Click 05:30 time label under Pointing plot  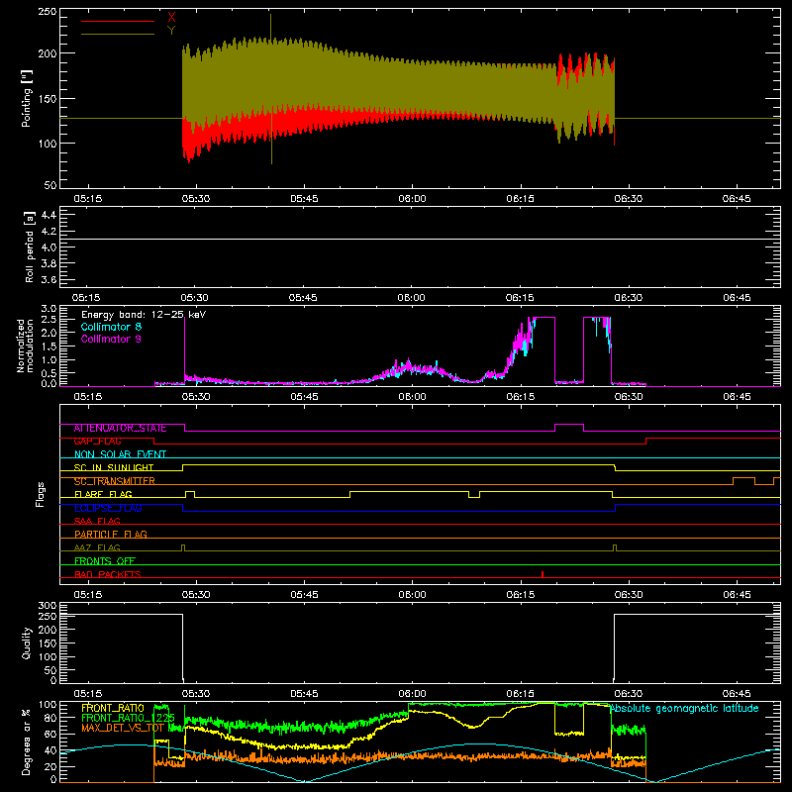click(196, 199)
